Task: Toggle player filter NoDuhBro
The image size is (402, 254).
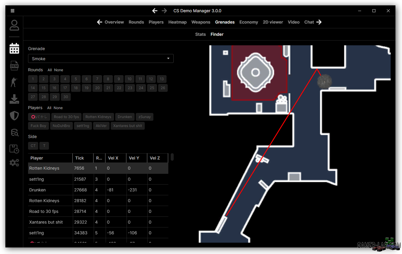Action: [x=61, y=126]
